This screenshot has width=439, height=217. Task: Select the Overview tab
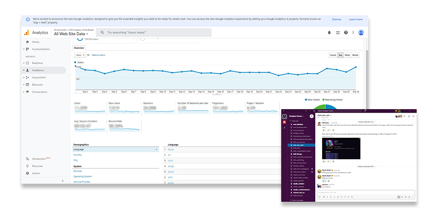(79, 48)
